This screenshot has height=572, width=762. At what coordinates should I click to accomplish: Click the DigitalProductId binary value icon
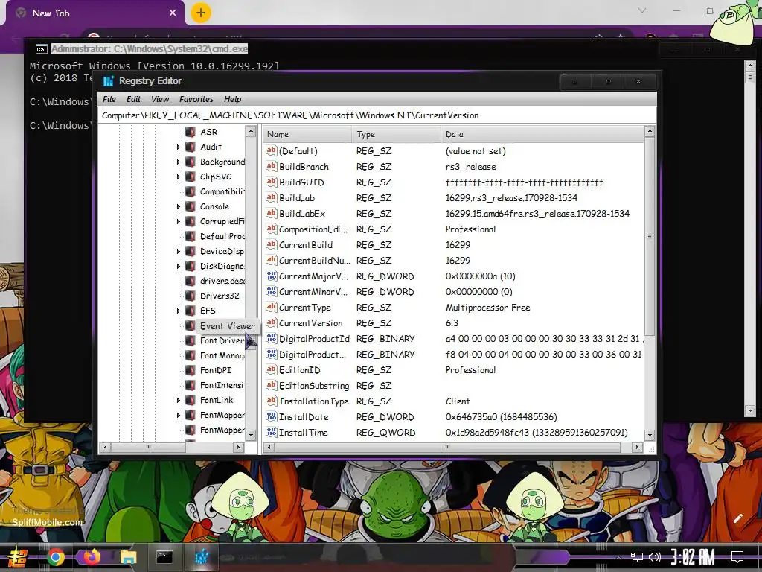pyautogui.click(x=271, y=339)
